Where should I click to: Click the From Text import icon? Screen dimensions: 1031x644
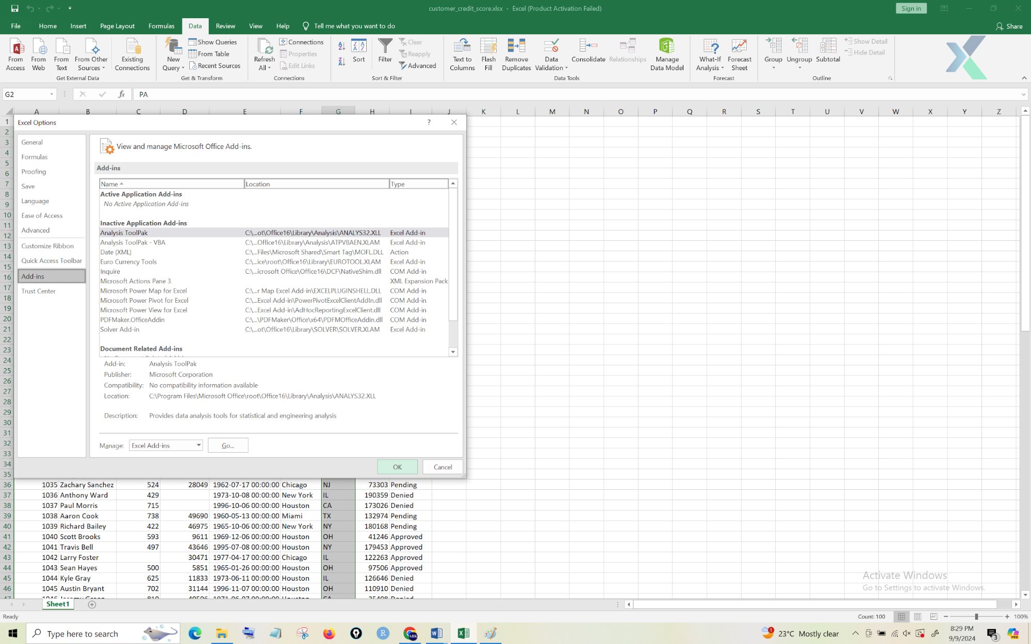click(x=61, y=54)
